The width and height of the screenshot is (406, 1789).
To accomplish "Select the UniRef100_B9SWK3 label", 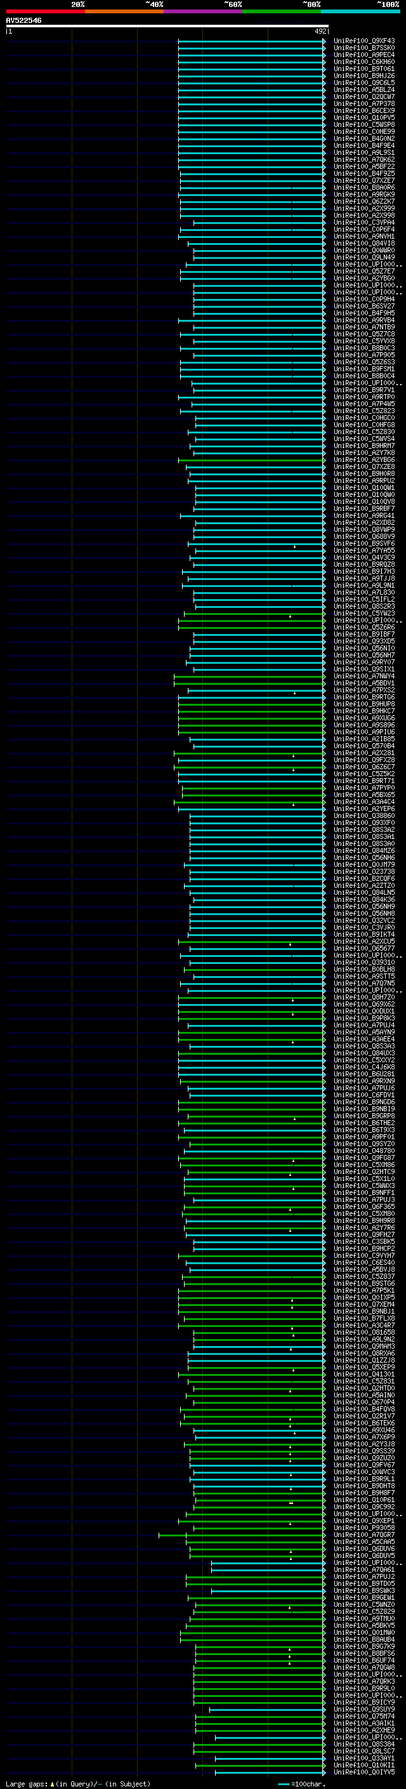I will point(364,1590).
